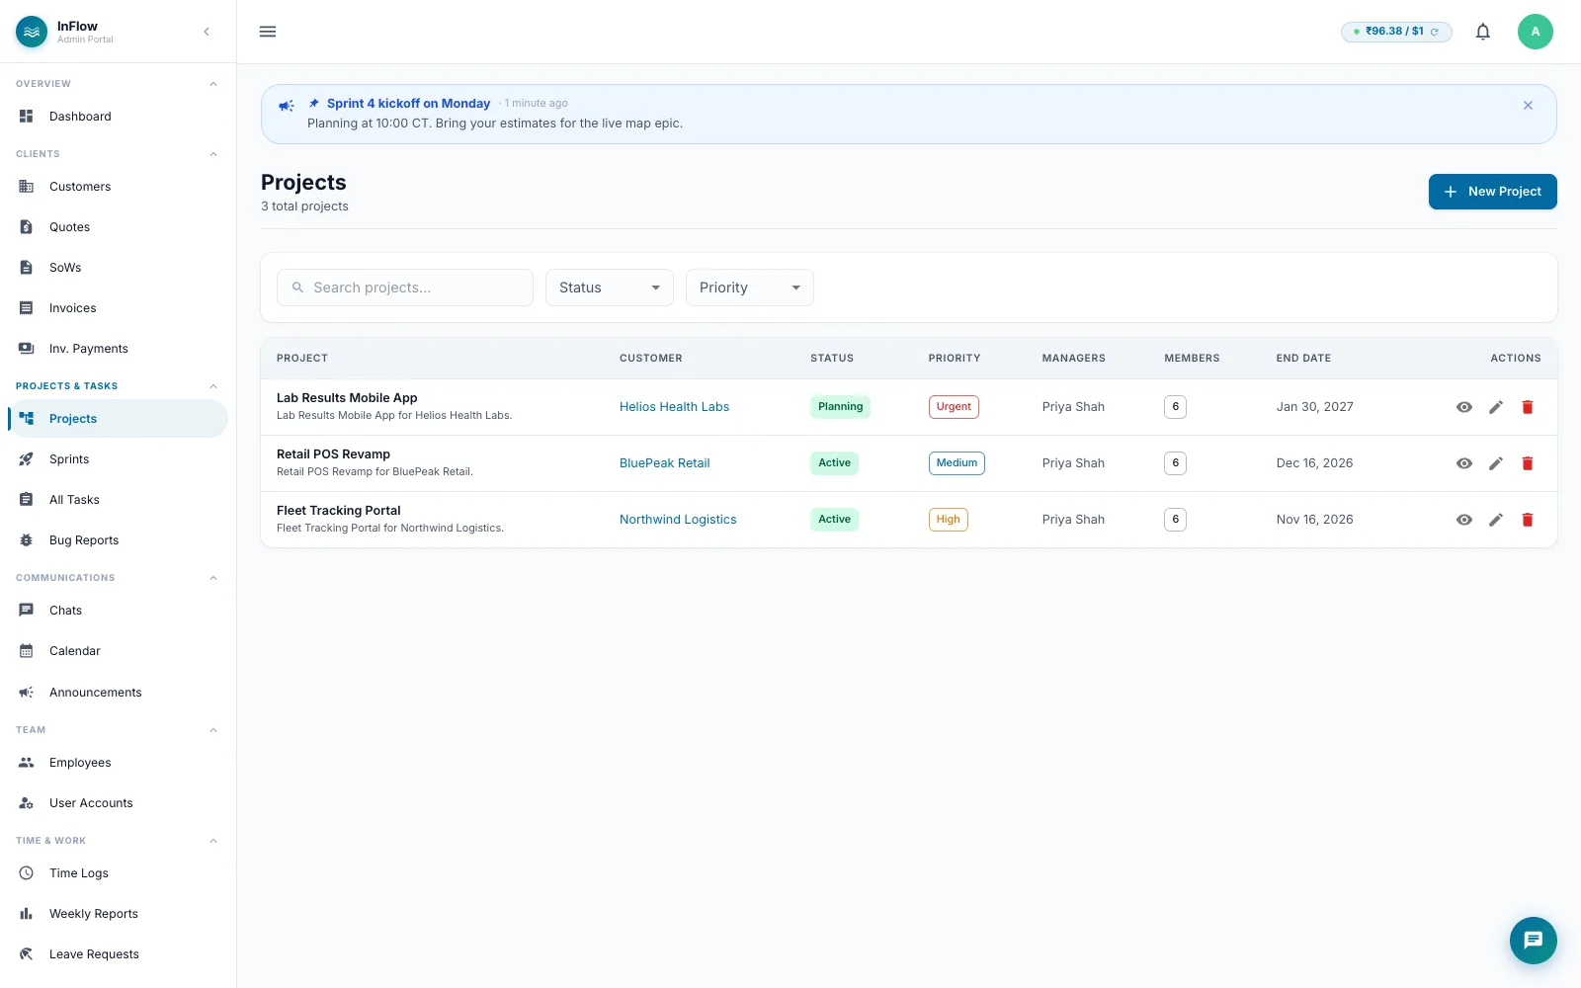
Task: Navigate to Invoices
Action: pos(118,308)
